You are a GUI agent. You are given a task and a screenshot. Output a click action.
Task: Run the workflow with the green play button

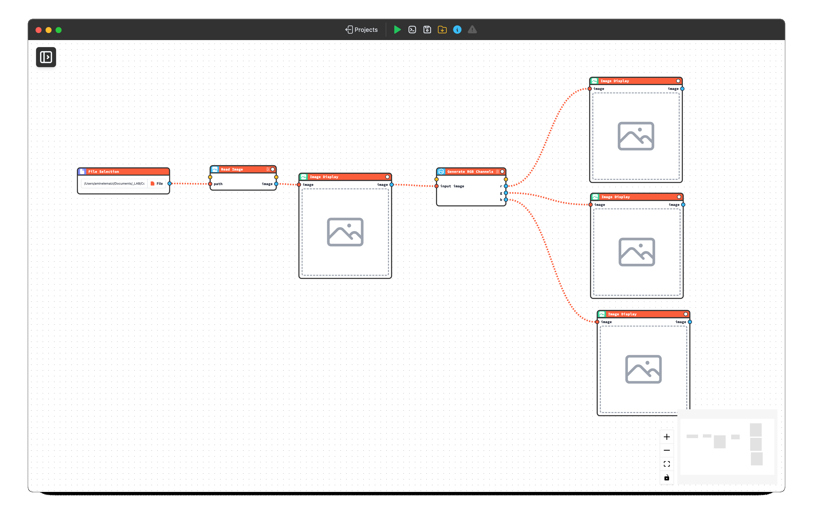(x=397, y=30)
